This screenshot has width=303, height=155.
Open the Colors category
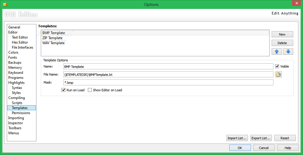[13, 52]
